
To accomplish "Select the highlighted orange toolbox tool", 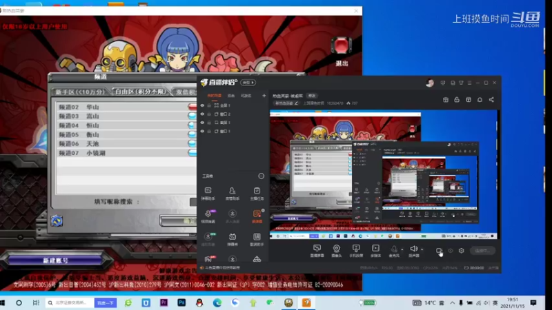I will pyautogui.click(x=257, y=216).
